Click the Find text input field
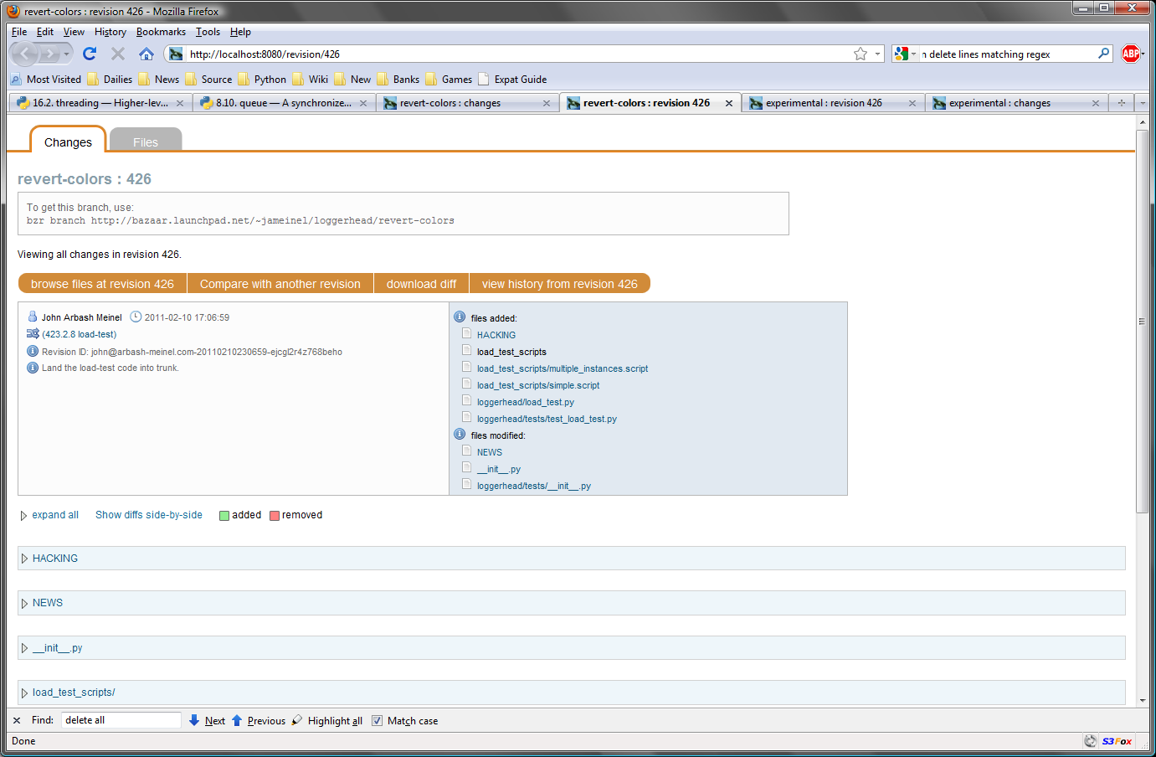 pos(121,720)
